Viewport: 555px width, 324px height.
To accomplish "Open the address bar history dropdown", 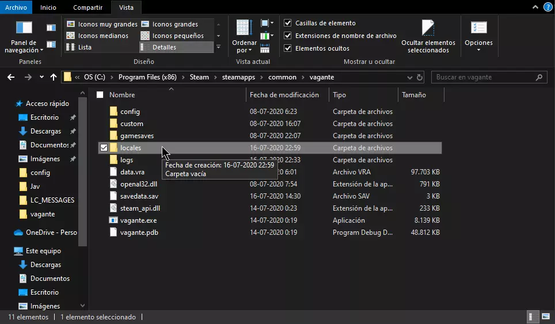I will [x=409, y=78].
